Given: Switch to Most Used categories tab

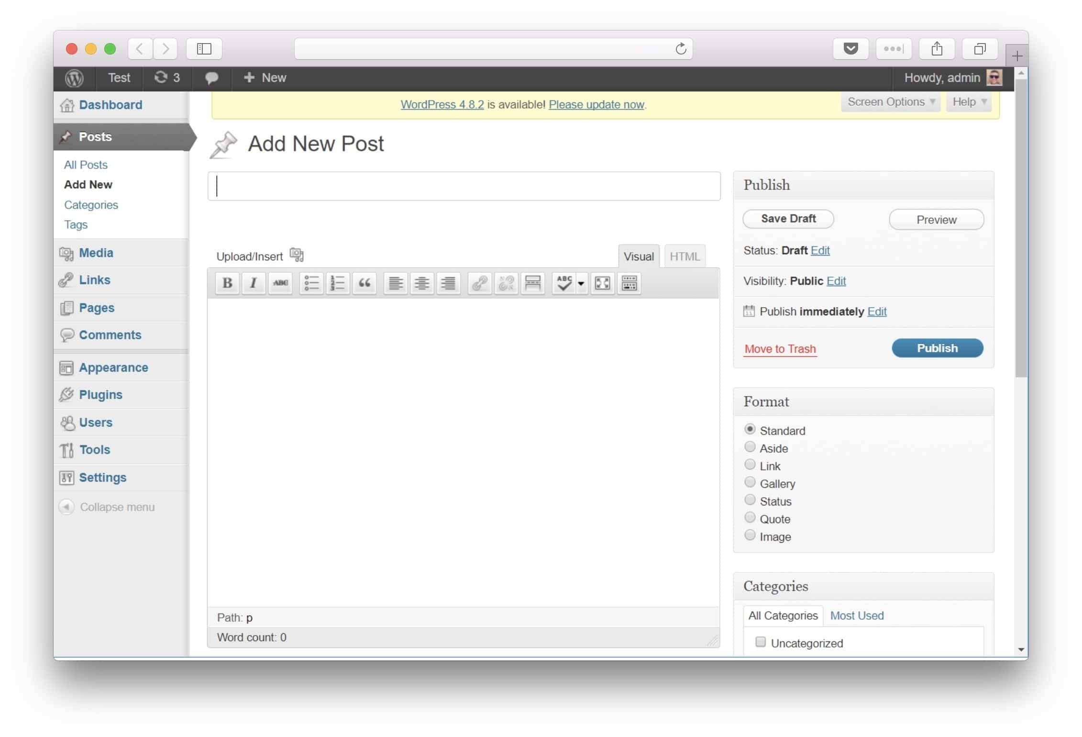Looking at the screenshot, I should (x=857, y=615).
